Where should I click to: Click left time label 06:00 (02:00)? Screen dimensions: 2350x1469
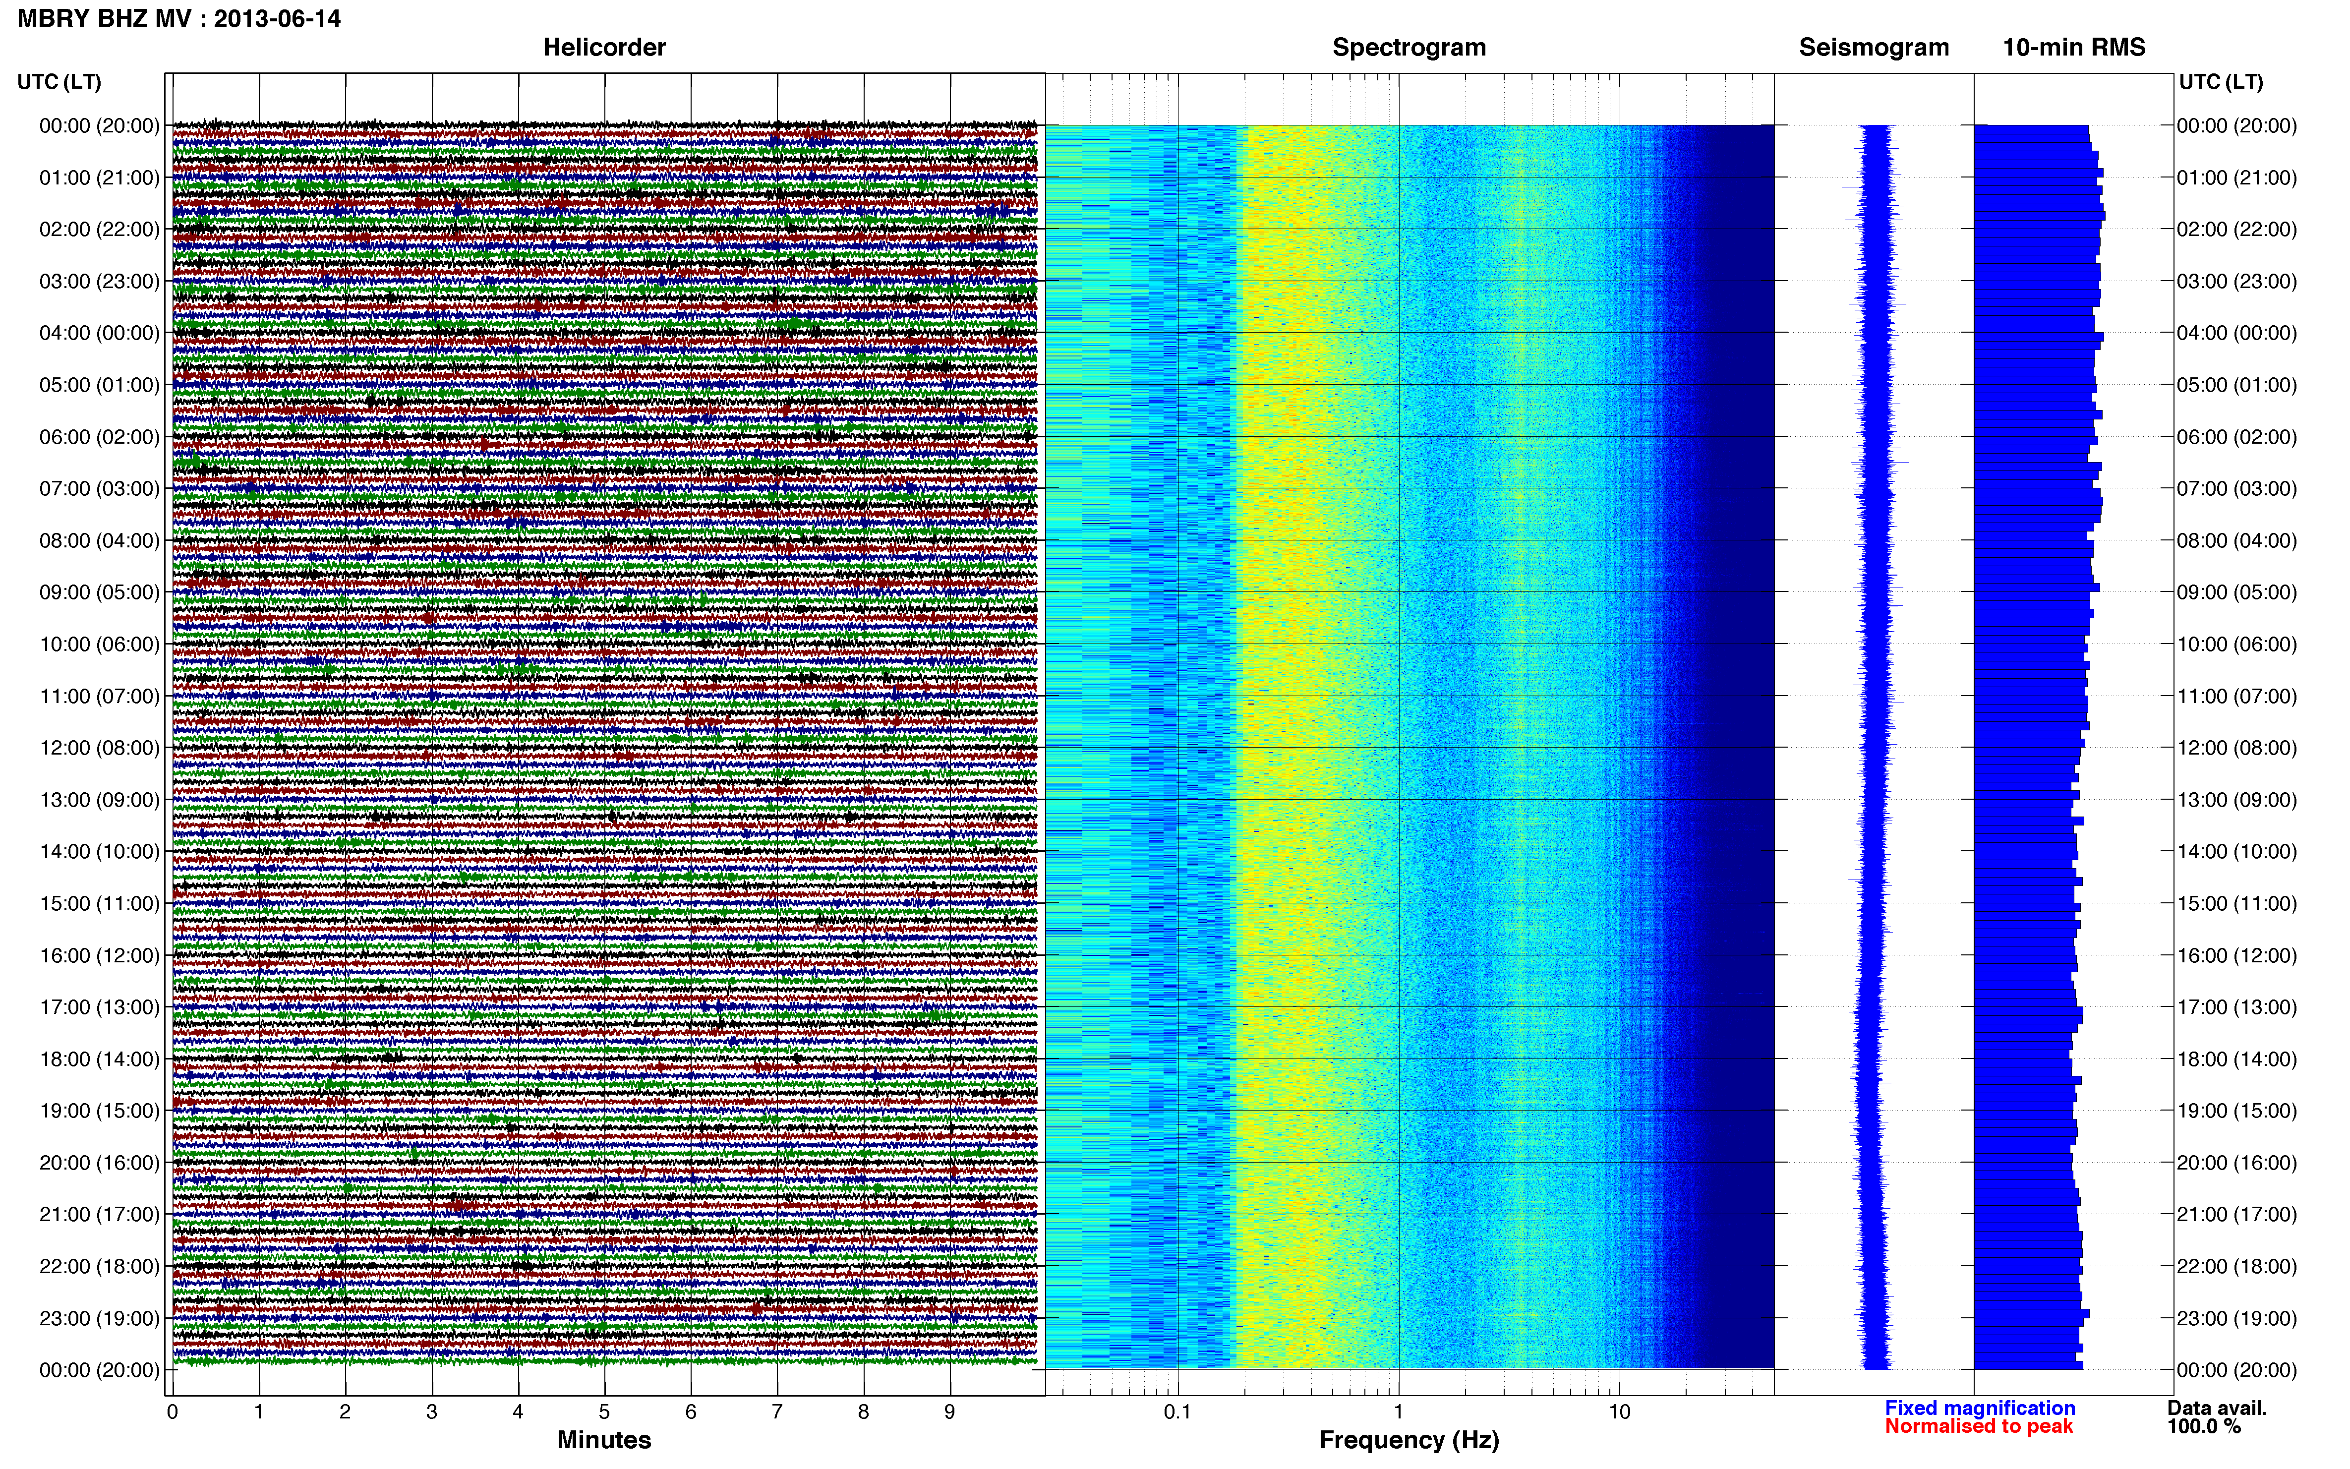(99, 437)
